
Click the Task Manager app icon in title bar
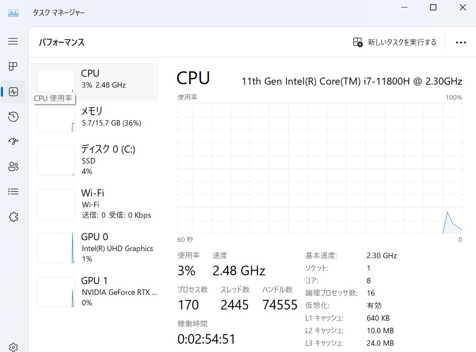tap(13, 13)
